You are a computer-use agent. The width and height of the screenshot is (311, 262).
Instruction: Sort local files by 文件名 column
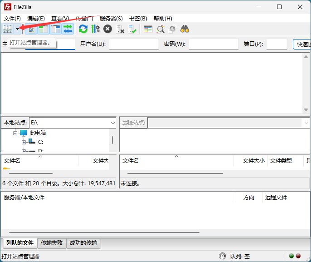tap(40, 160)
